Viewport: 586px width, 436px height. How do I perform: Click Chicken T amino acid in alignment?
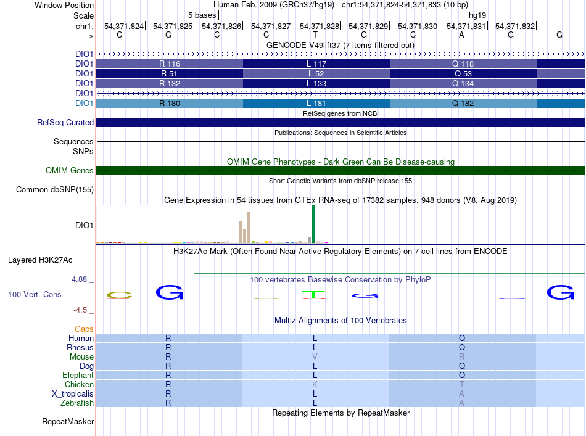[x=462, y=384]
